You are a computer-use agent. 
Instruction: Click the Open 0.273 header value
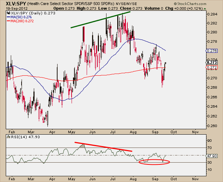point(64,9)
